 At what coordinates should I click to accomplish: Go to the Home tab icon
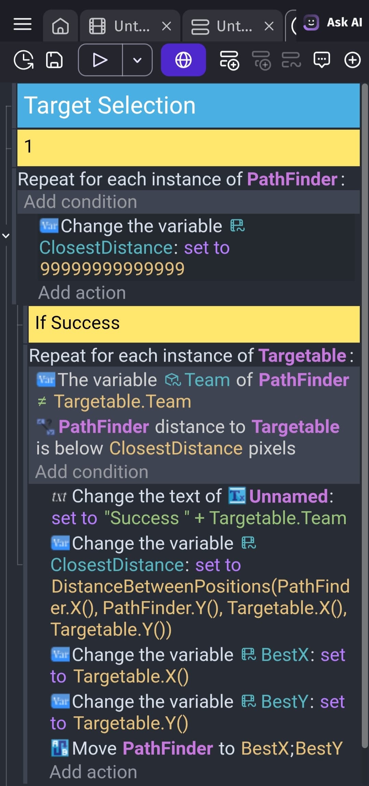[60, 26]
